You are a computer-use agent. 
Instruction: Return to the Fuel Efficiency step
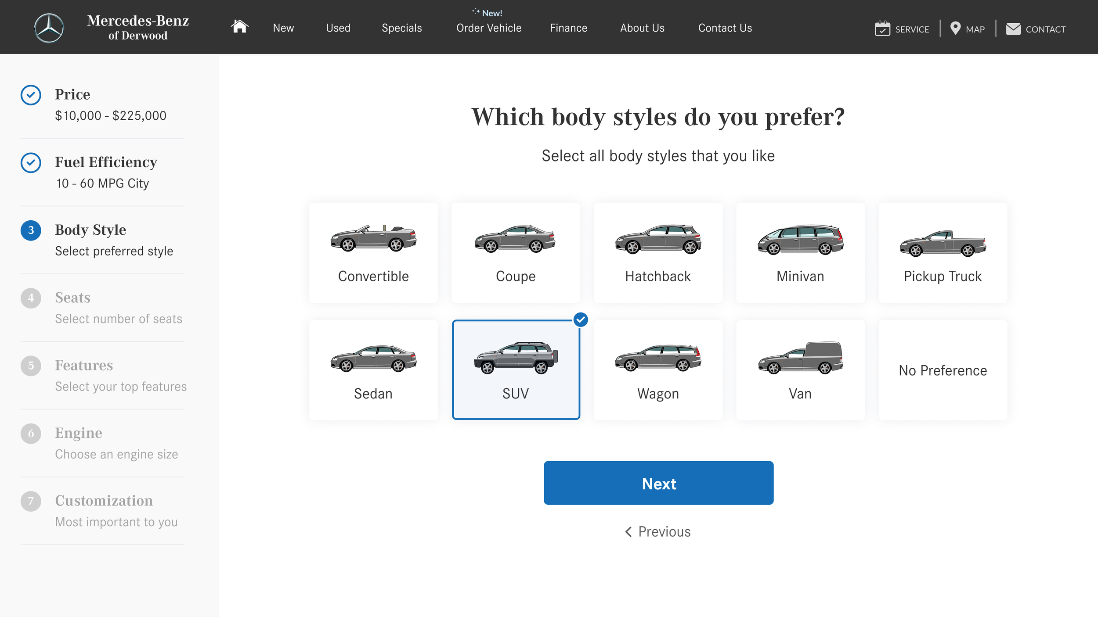pos(106,162)
